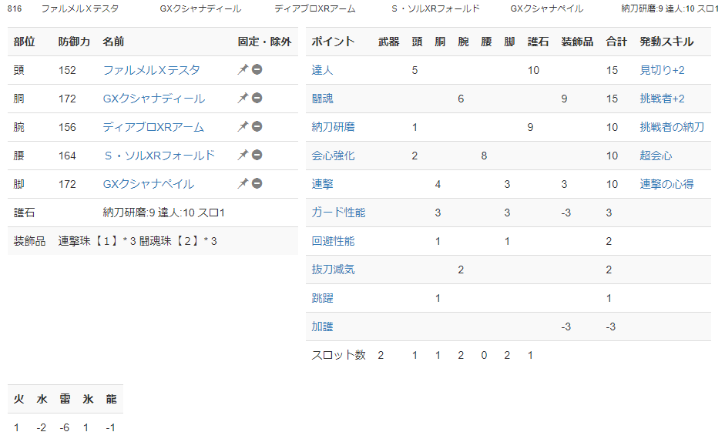Click the 龍 resistance header
The height and width of the screenshot is (442, 725).
(x=111, y=399)
